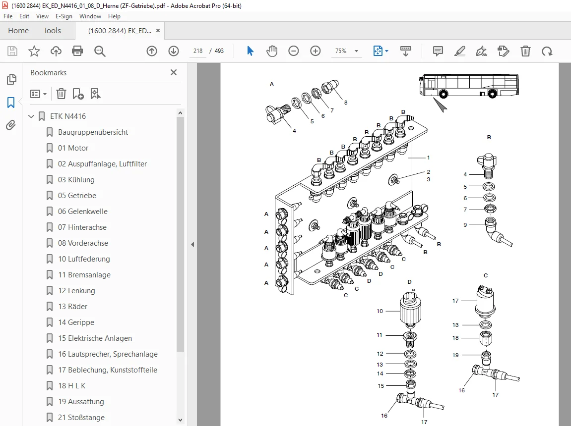
Task: Open the View menu
Action: (x=42, y=16)
